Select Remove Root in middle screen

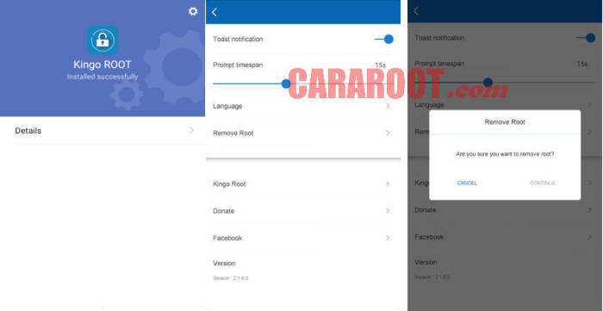[x=303, y=133]
